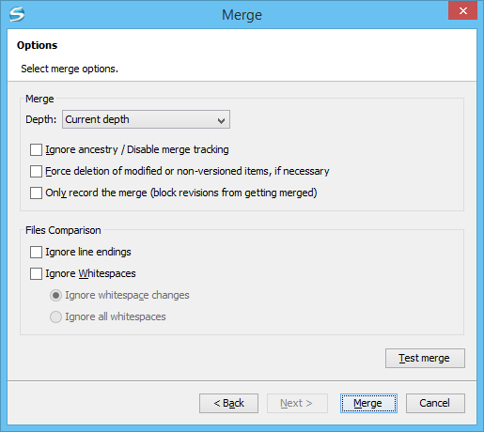Image resolution: width=484 pixels, height=432 pixels.
Task: Click the Current depth text in combo box
Action: click(x=97, y=119)
